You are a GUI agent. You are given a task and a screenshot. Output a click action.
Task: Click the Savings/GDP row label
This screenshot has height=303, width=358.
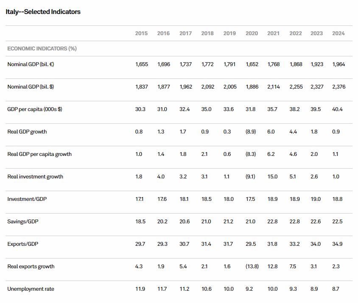23,222
